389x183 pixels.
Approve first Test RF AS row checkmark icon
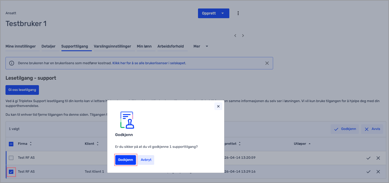[x=368, y=158]
